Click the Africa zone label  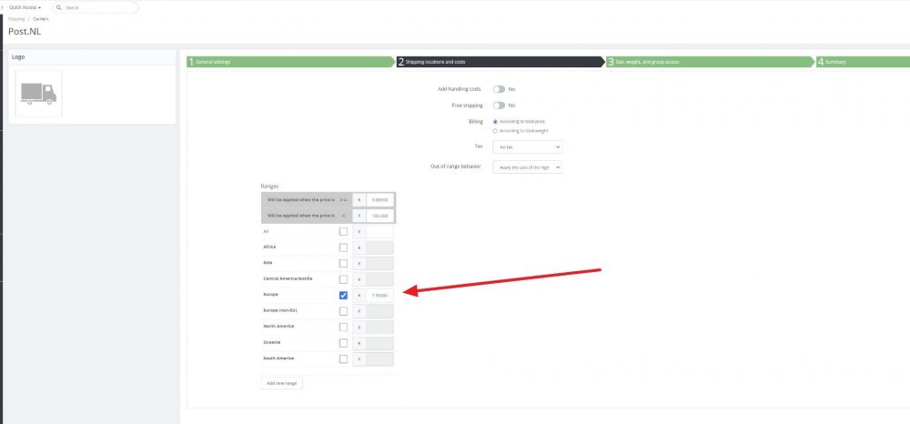pos(270,247)
